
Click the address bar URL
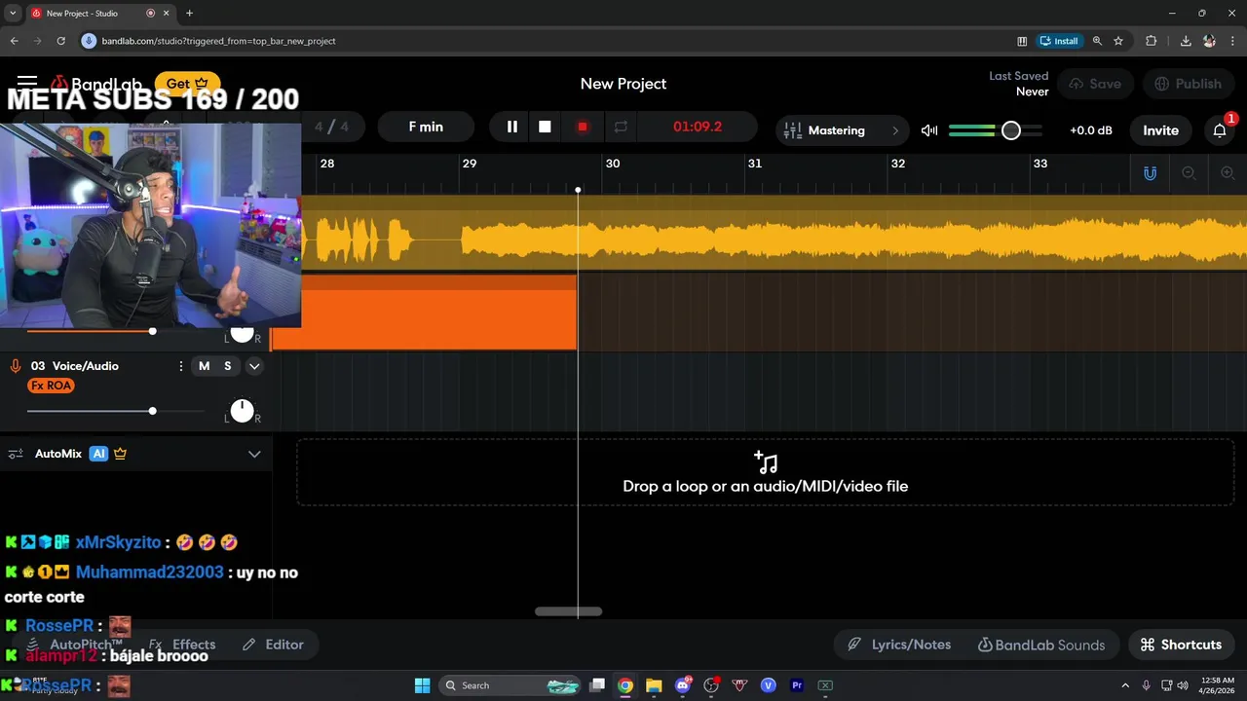[218, 41]
